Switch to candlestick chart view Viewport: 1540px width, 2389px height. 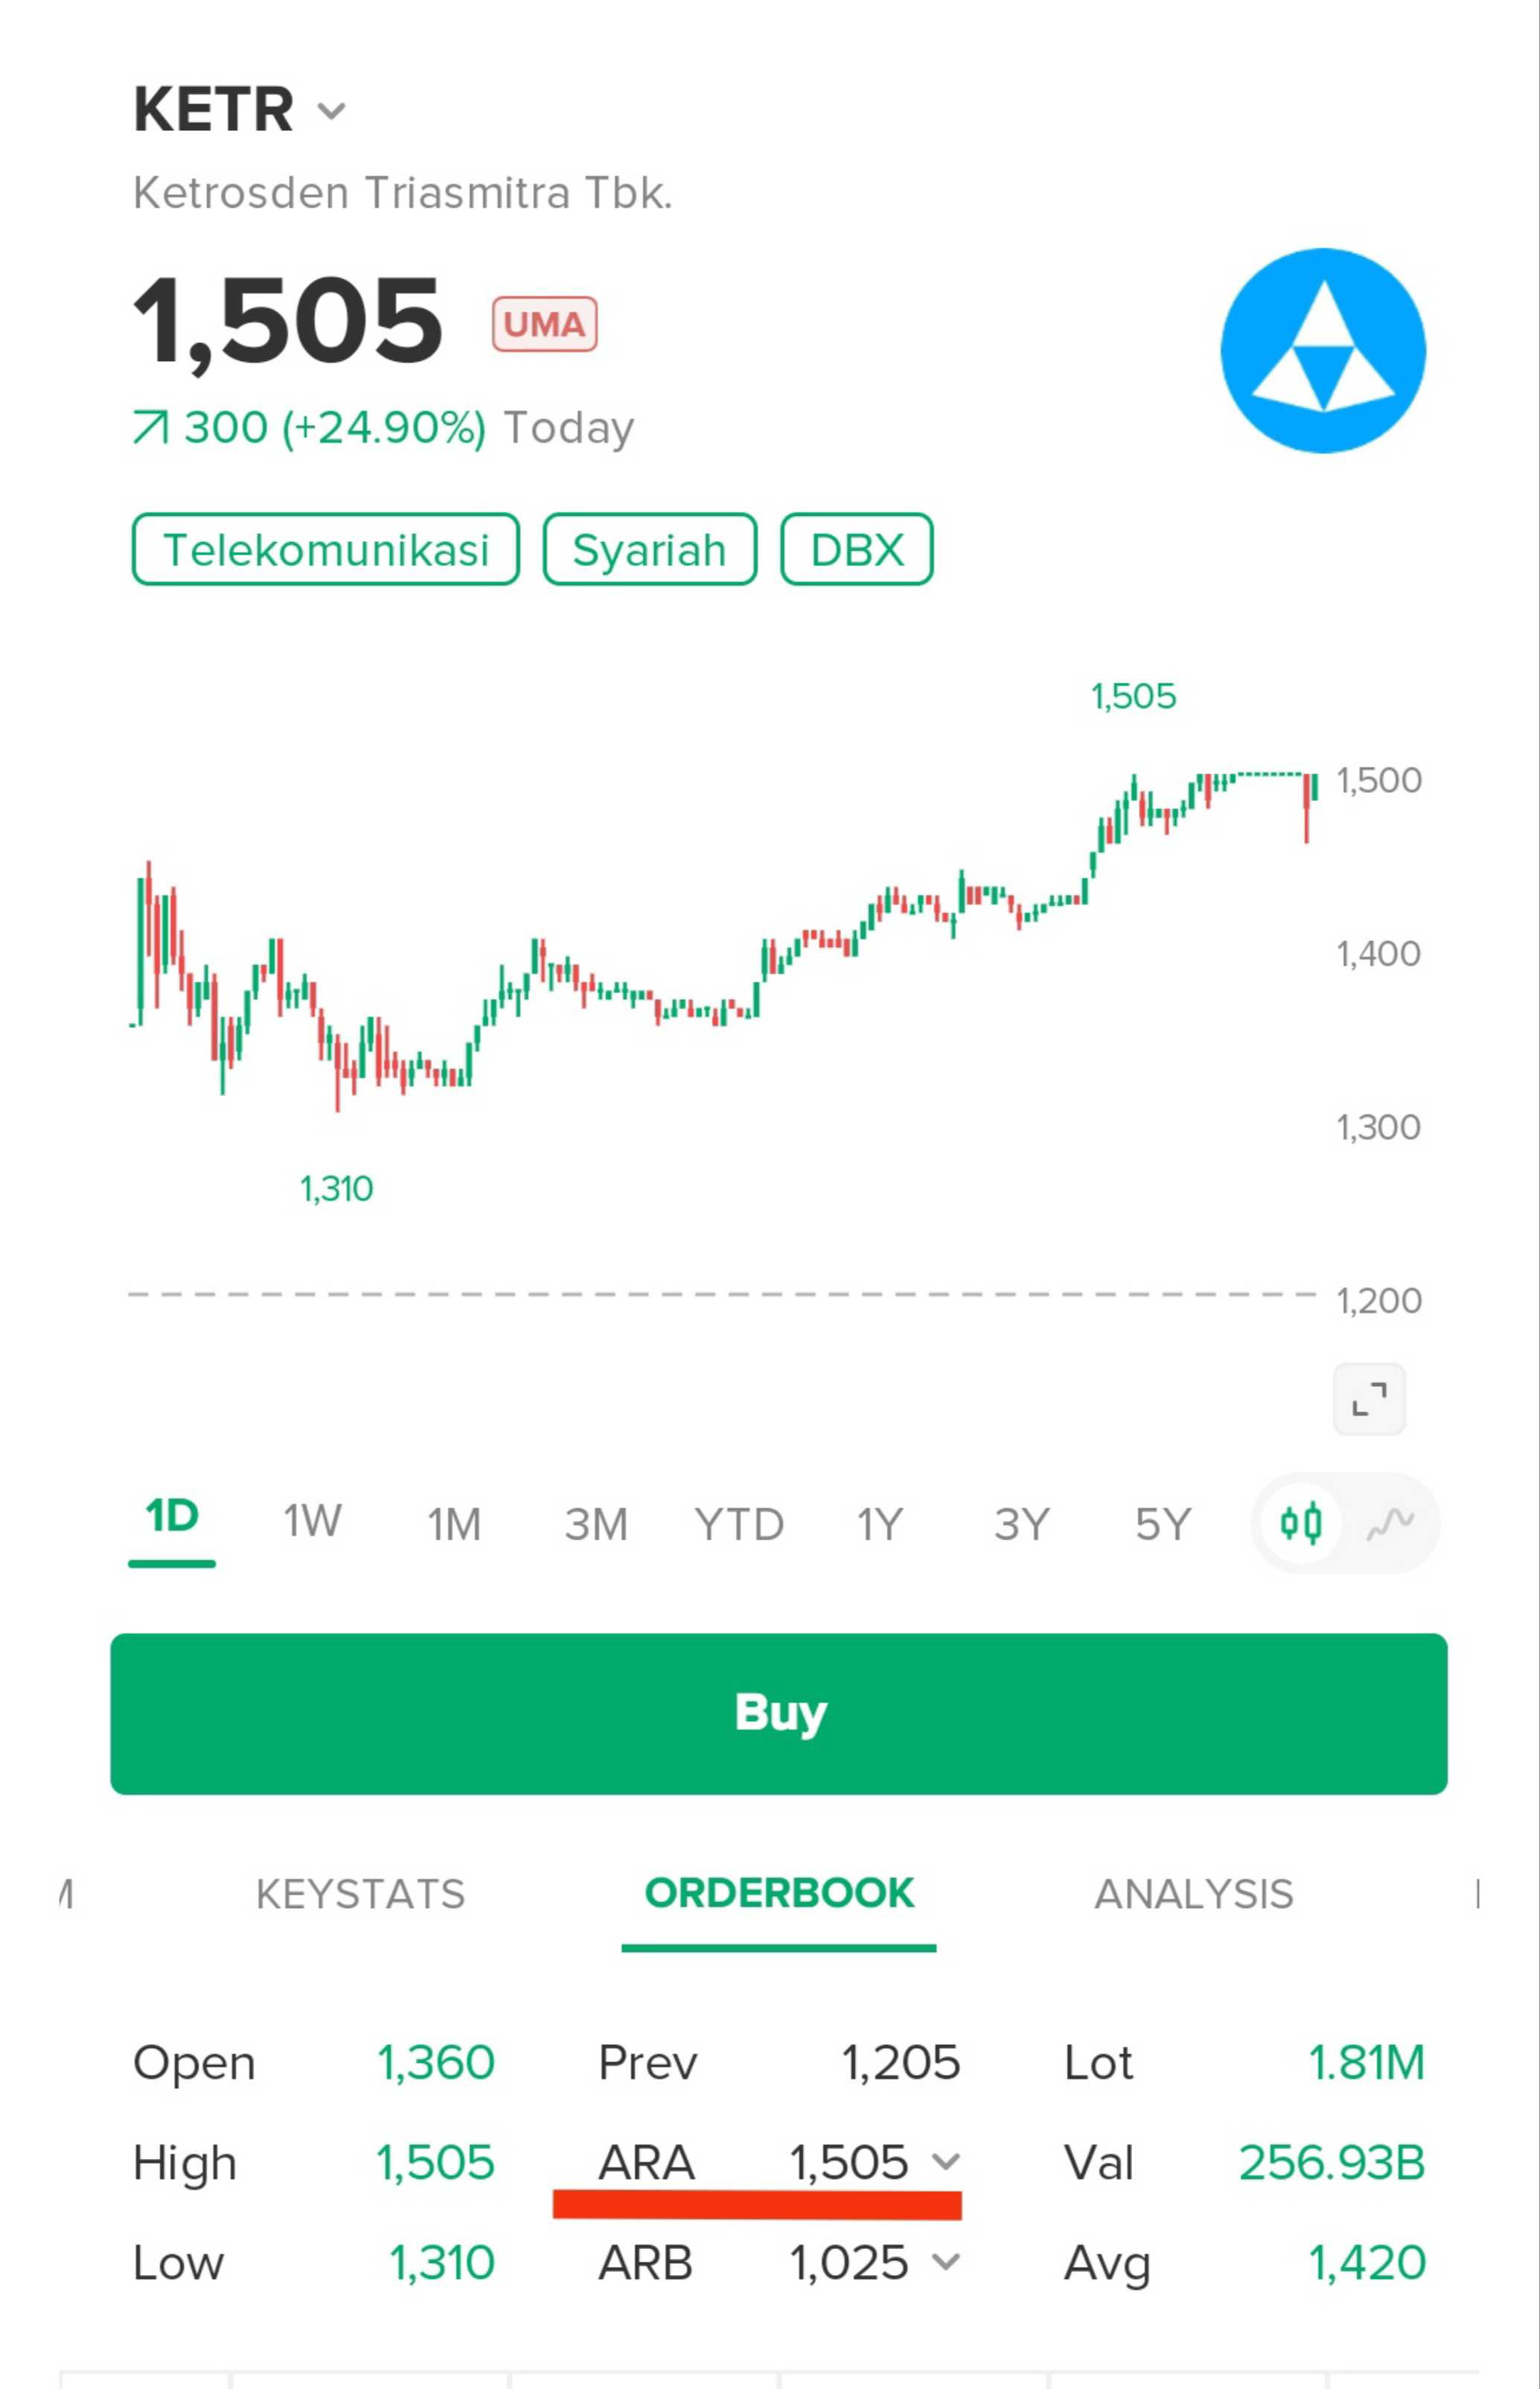pos(1300,1523)
